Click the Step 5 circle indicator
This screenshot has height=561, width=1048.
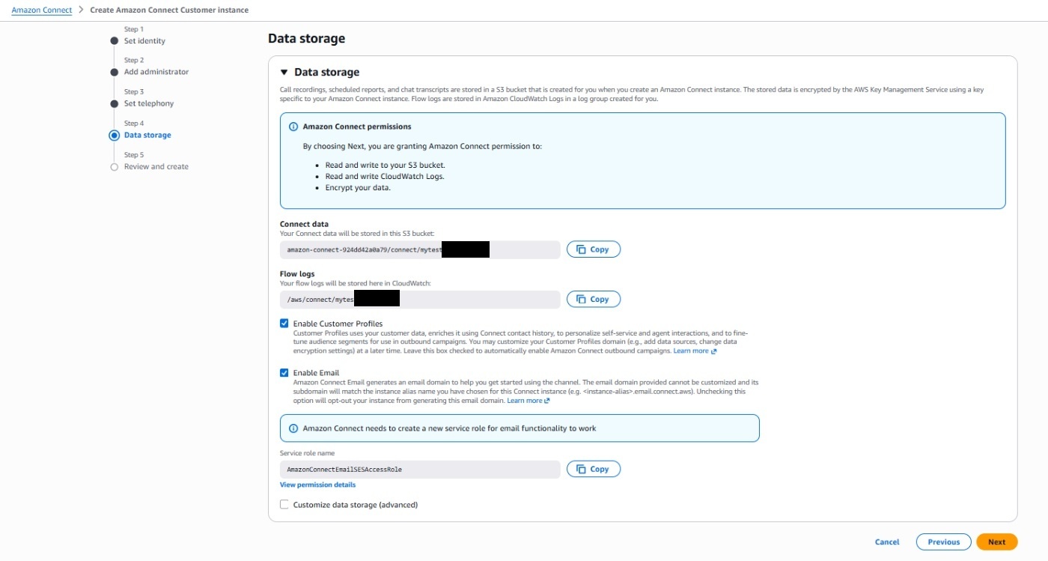point(114,167)
